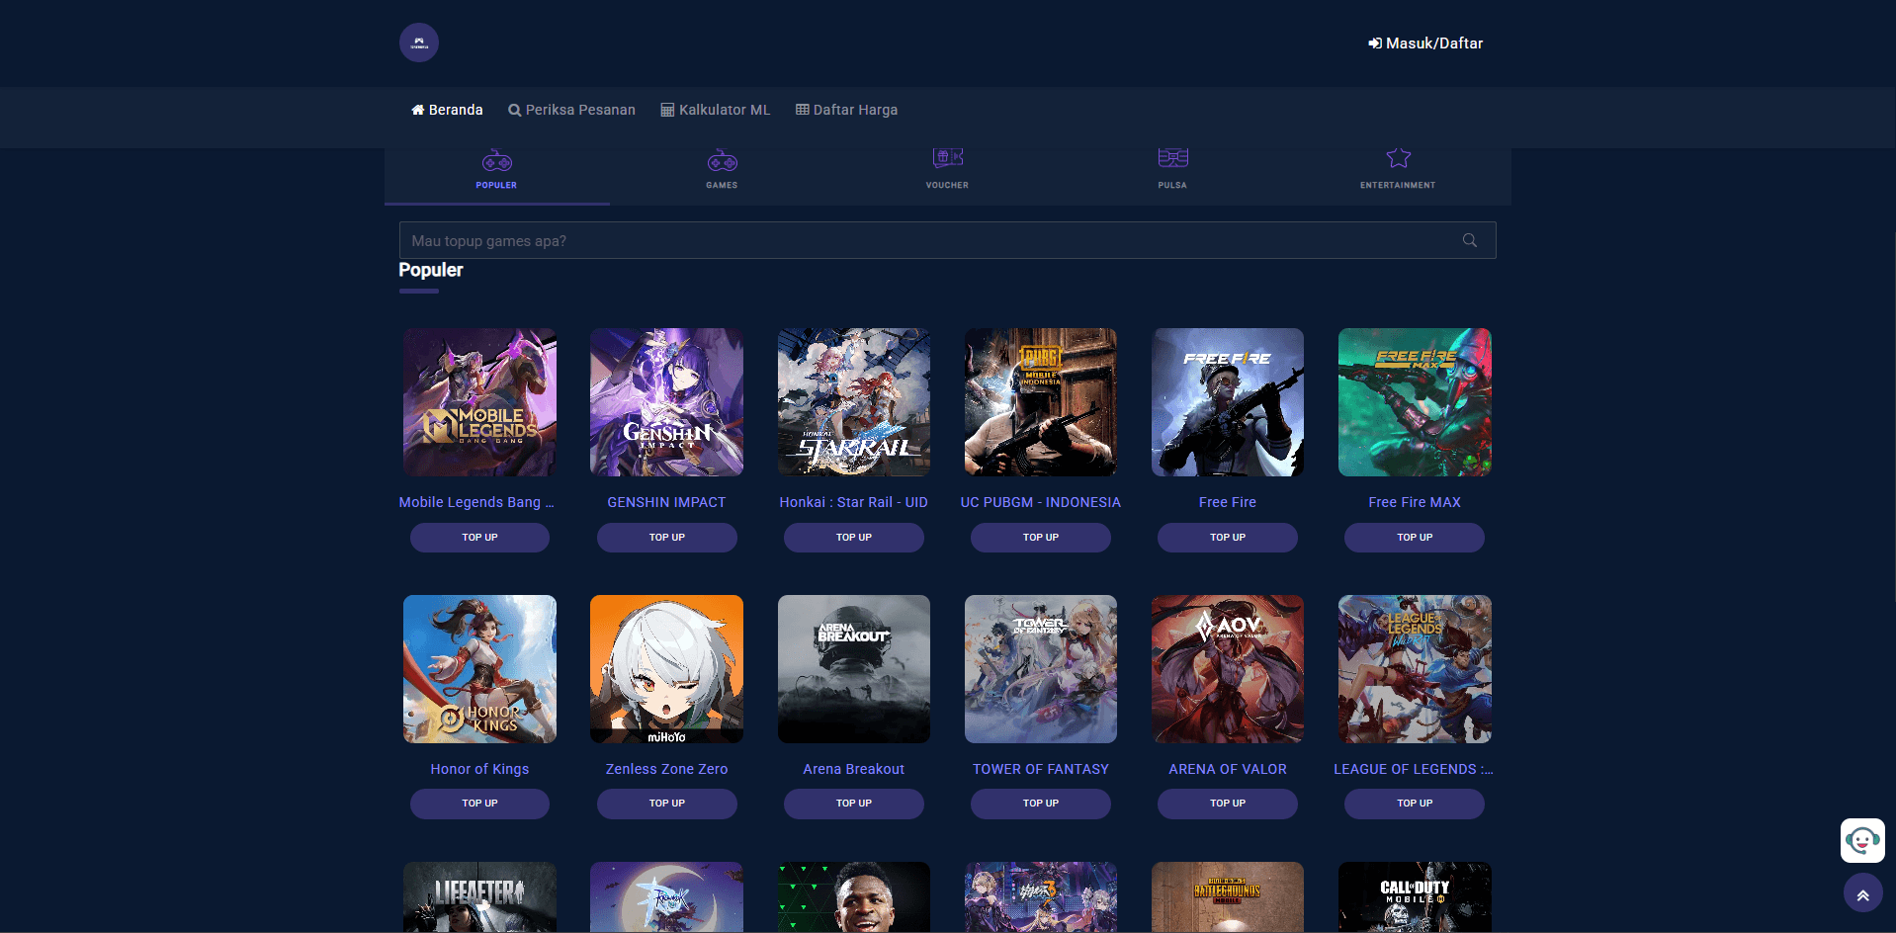
Task: Click TOP UP under UC PUBGM Indonesia
Action: coord(1041,538)
